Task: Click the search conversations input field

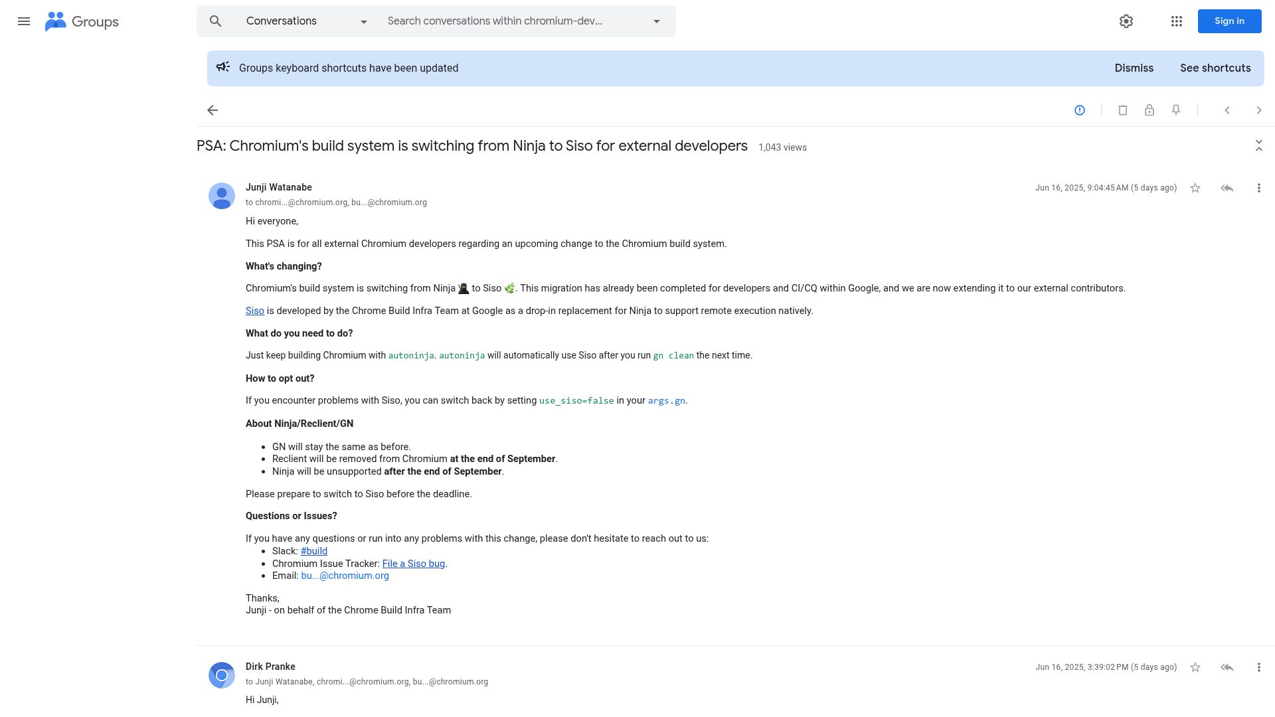Action: tap(511, 21)
